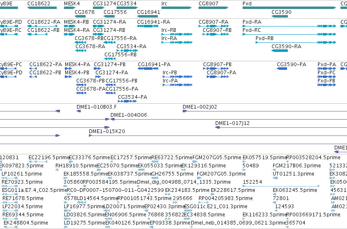This screenshot has height=229, width=347.
Task: Open protein label CG16941-PA
Action: (x=154, y=64)
